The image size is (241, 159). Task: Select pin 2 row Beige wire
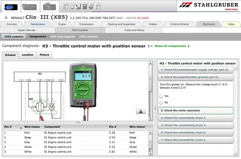coord(76,138)
